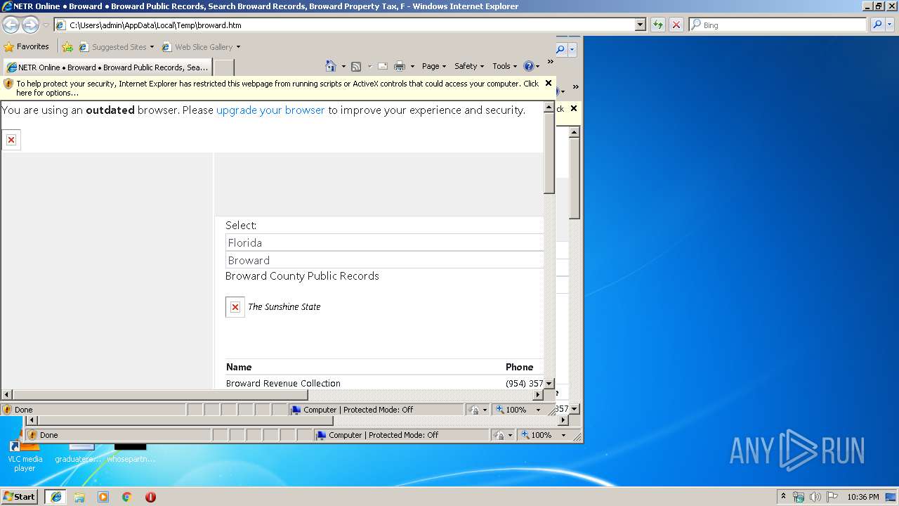
Task: Click the 'Broward County Public Records' heading
Action: click(302, 276)
